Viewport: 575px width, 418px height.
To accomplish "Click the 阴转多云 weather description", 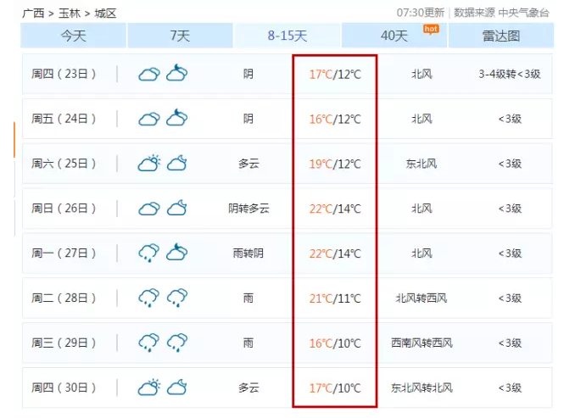I will 248,209.
